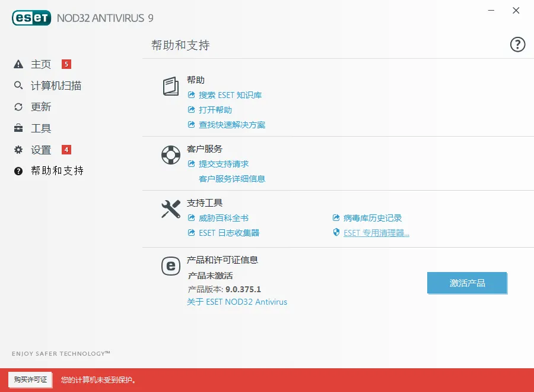This screenshot has height=392, width=534.
Task: Click 关于 ESET NOD32 Antivirus
Action: coord(237,302)
